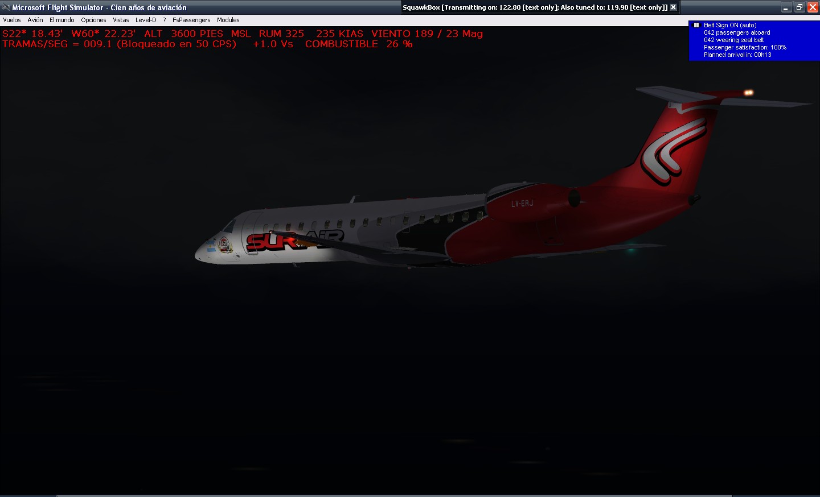Open the Avión menu
Screen dimensions: 820x497
click(35, 20)
